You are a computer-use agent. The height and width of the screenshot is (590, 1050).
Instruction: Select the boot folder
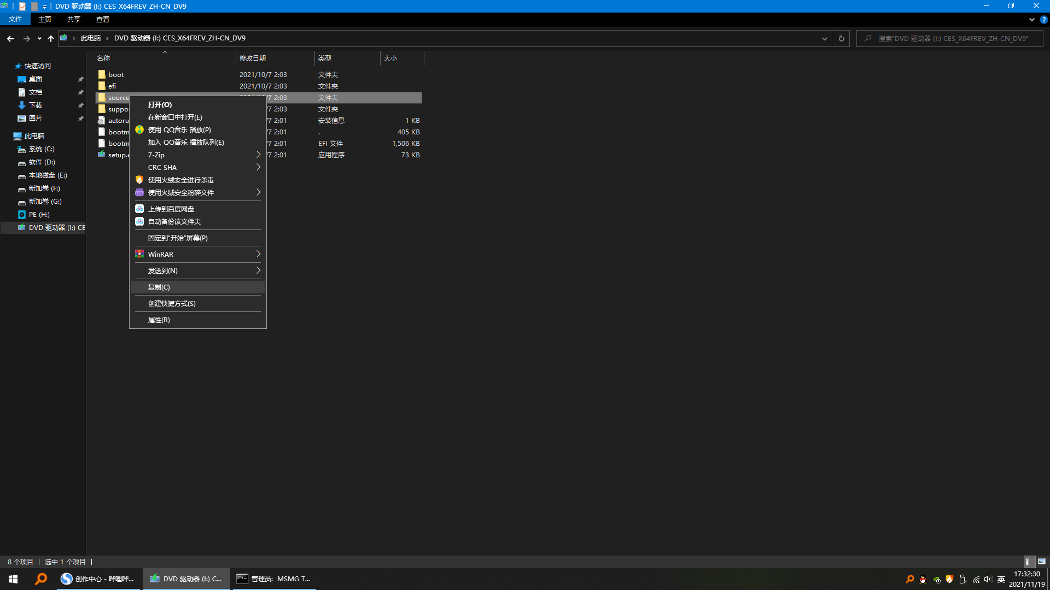coord(115,75)
